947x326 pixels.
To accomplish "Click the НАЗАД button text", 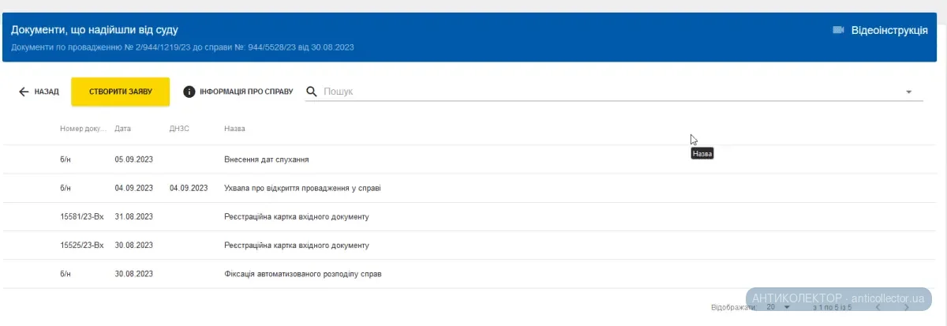I will (47, 92).
